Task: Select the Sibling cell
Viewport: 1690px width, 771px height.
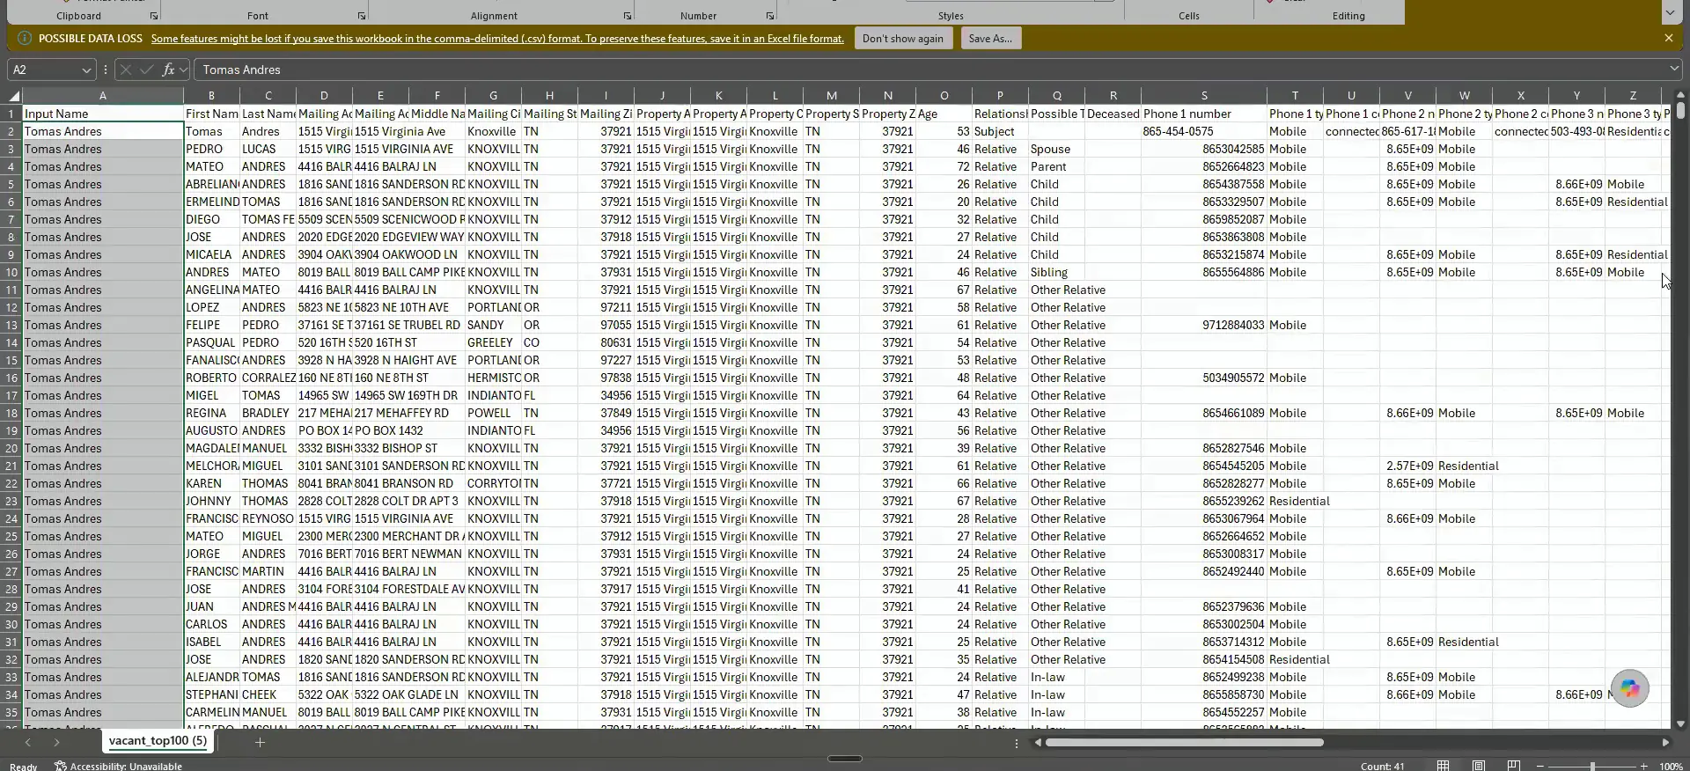Action: click(x=1056, y=272)
